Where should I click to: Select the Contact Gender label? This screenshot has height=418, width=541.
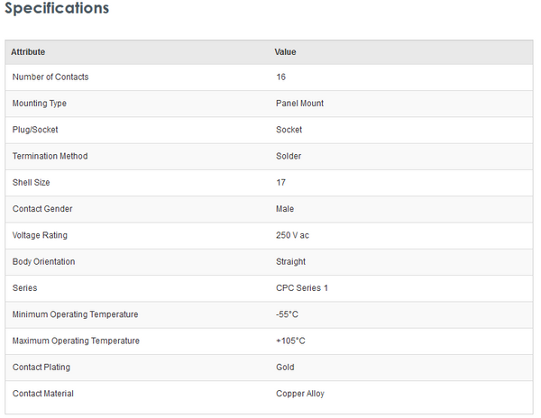(42, 209)
